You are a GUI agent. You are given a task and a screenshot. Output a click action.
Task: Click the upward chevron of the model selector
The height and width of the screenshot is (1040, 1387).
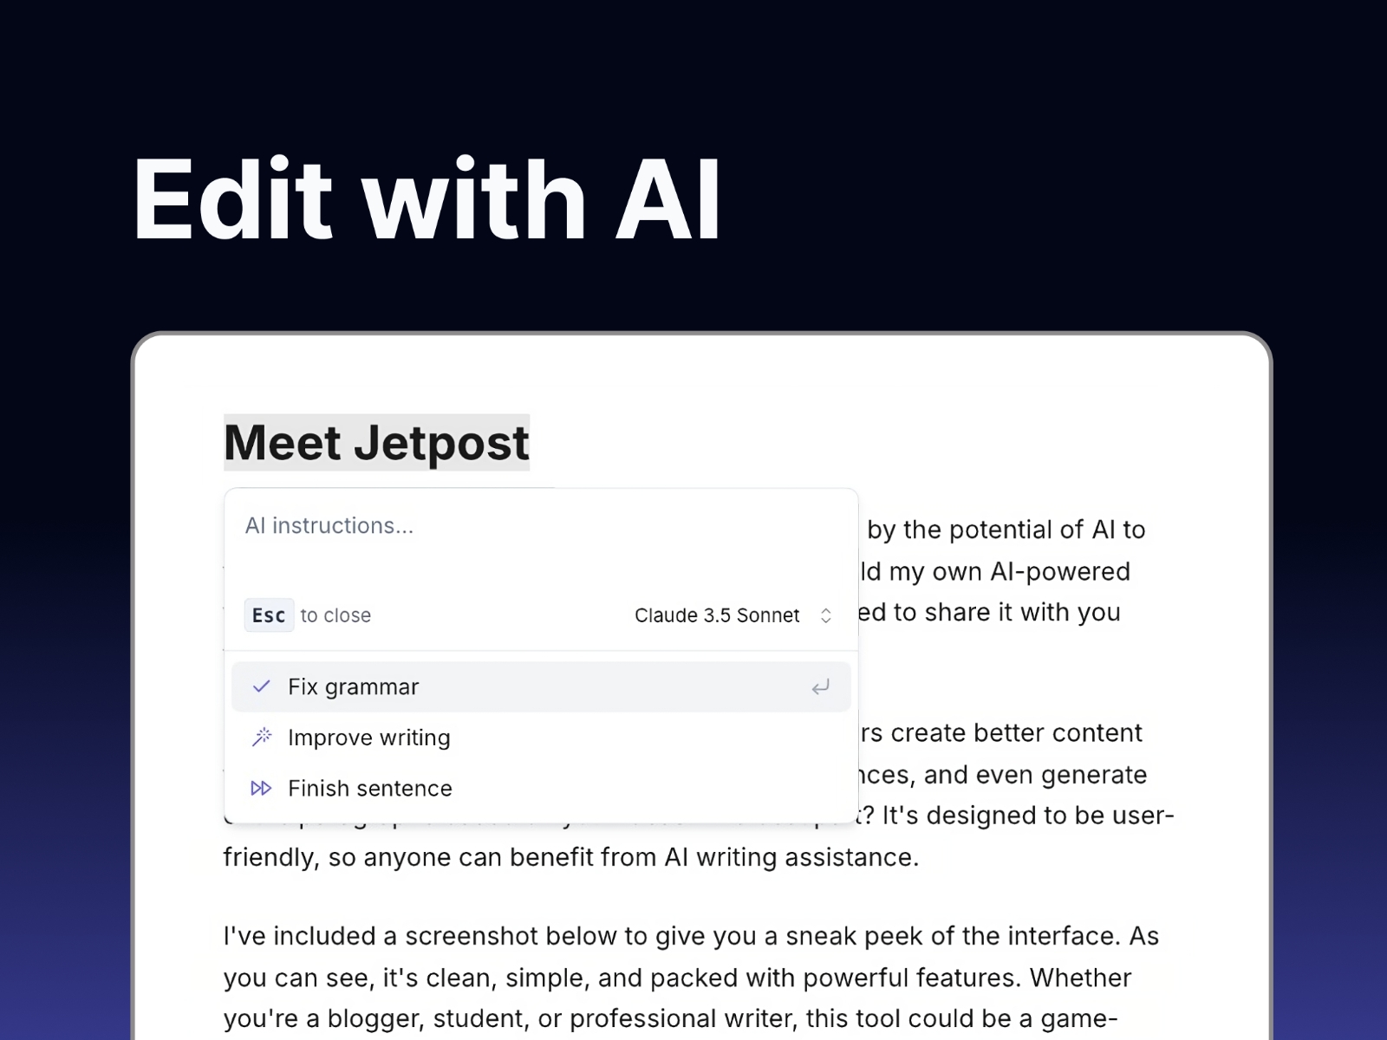point(826,610)
